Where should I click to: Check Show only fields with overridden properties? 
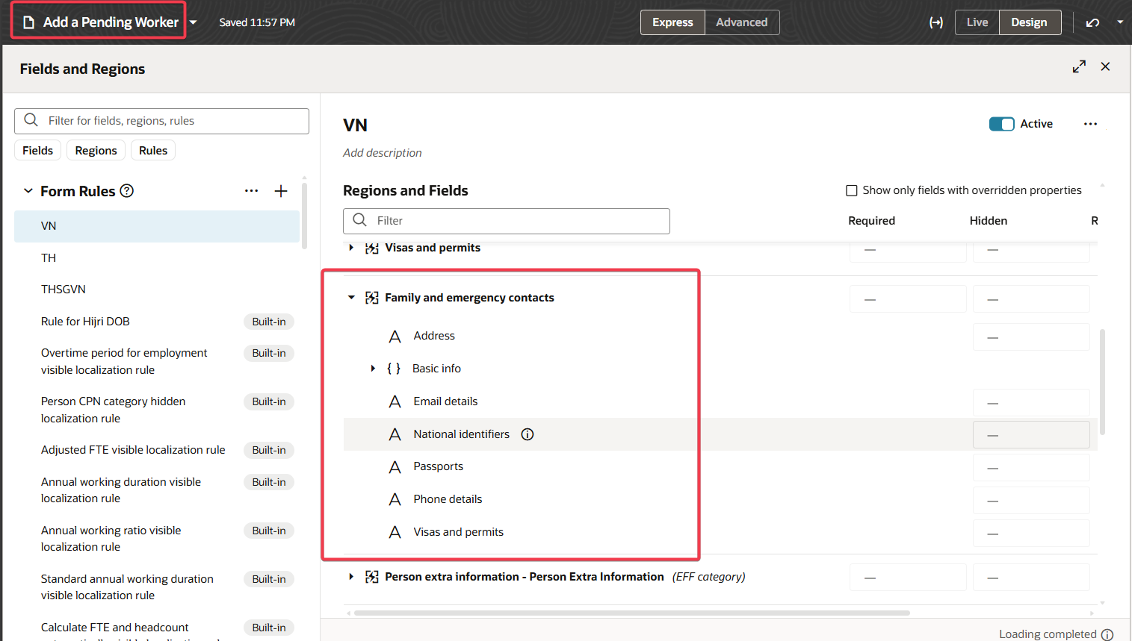click(851, 190)
